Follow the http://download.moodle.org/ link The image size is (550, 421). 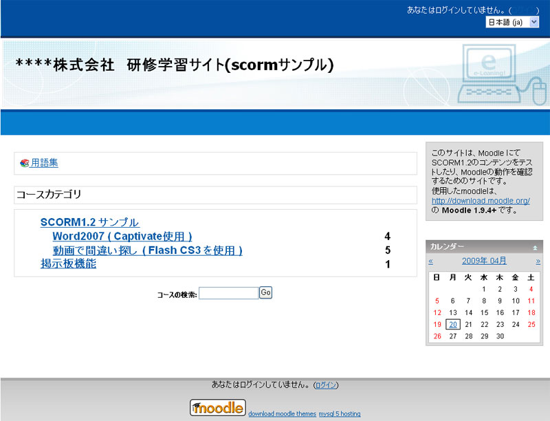point(481,201)
